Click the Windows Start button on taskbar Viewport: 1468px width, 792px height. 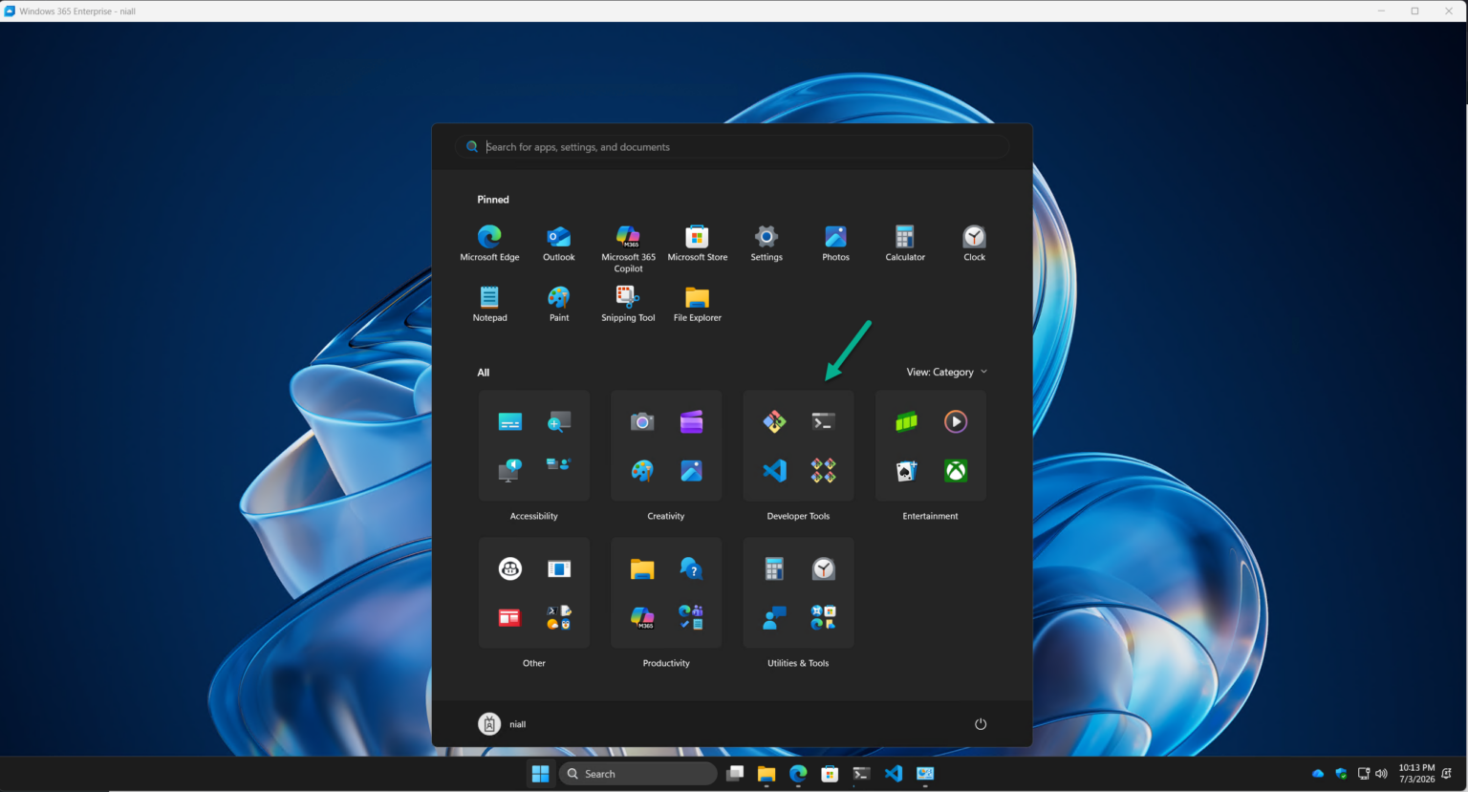540,774
